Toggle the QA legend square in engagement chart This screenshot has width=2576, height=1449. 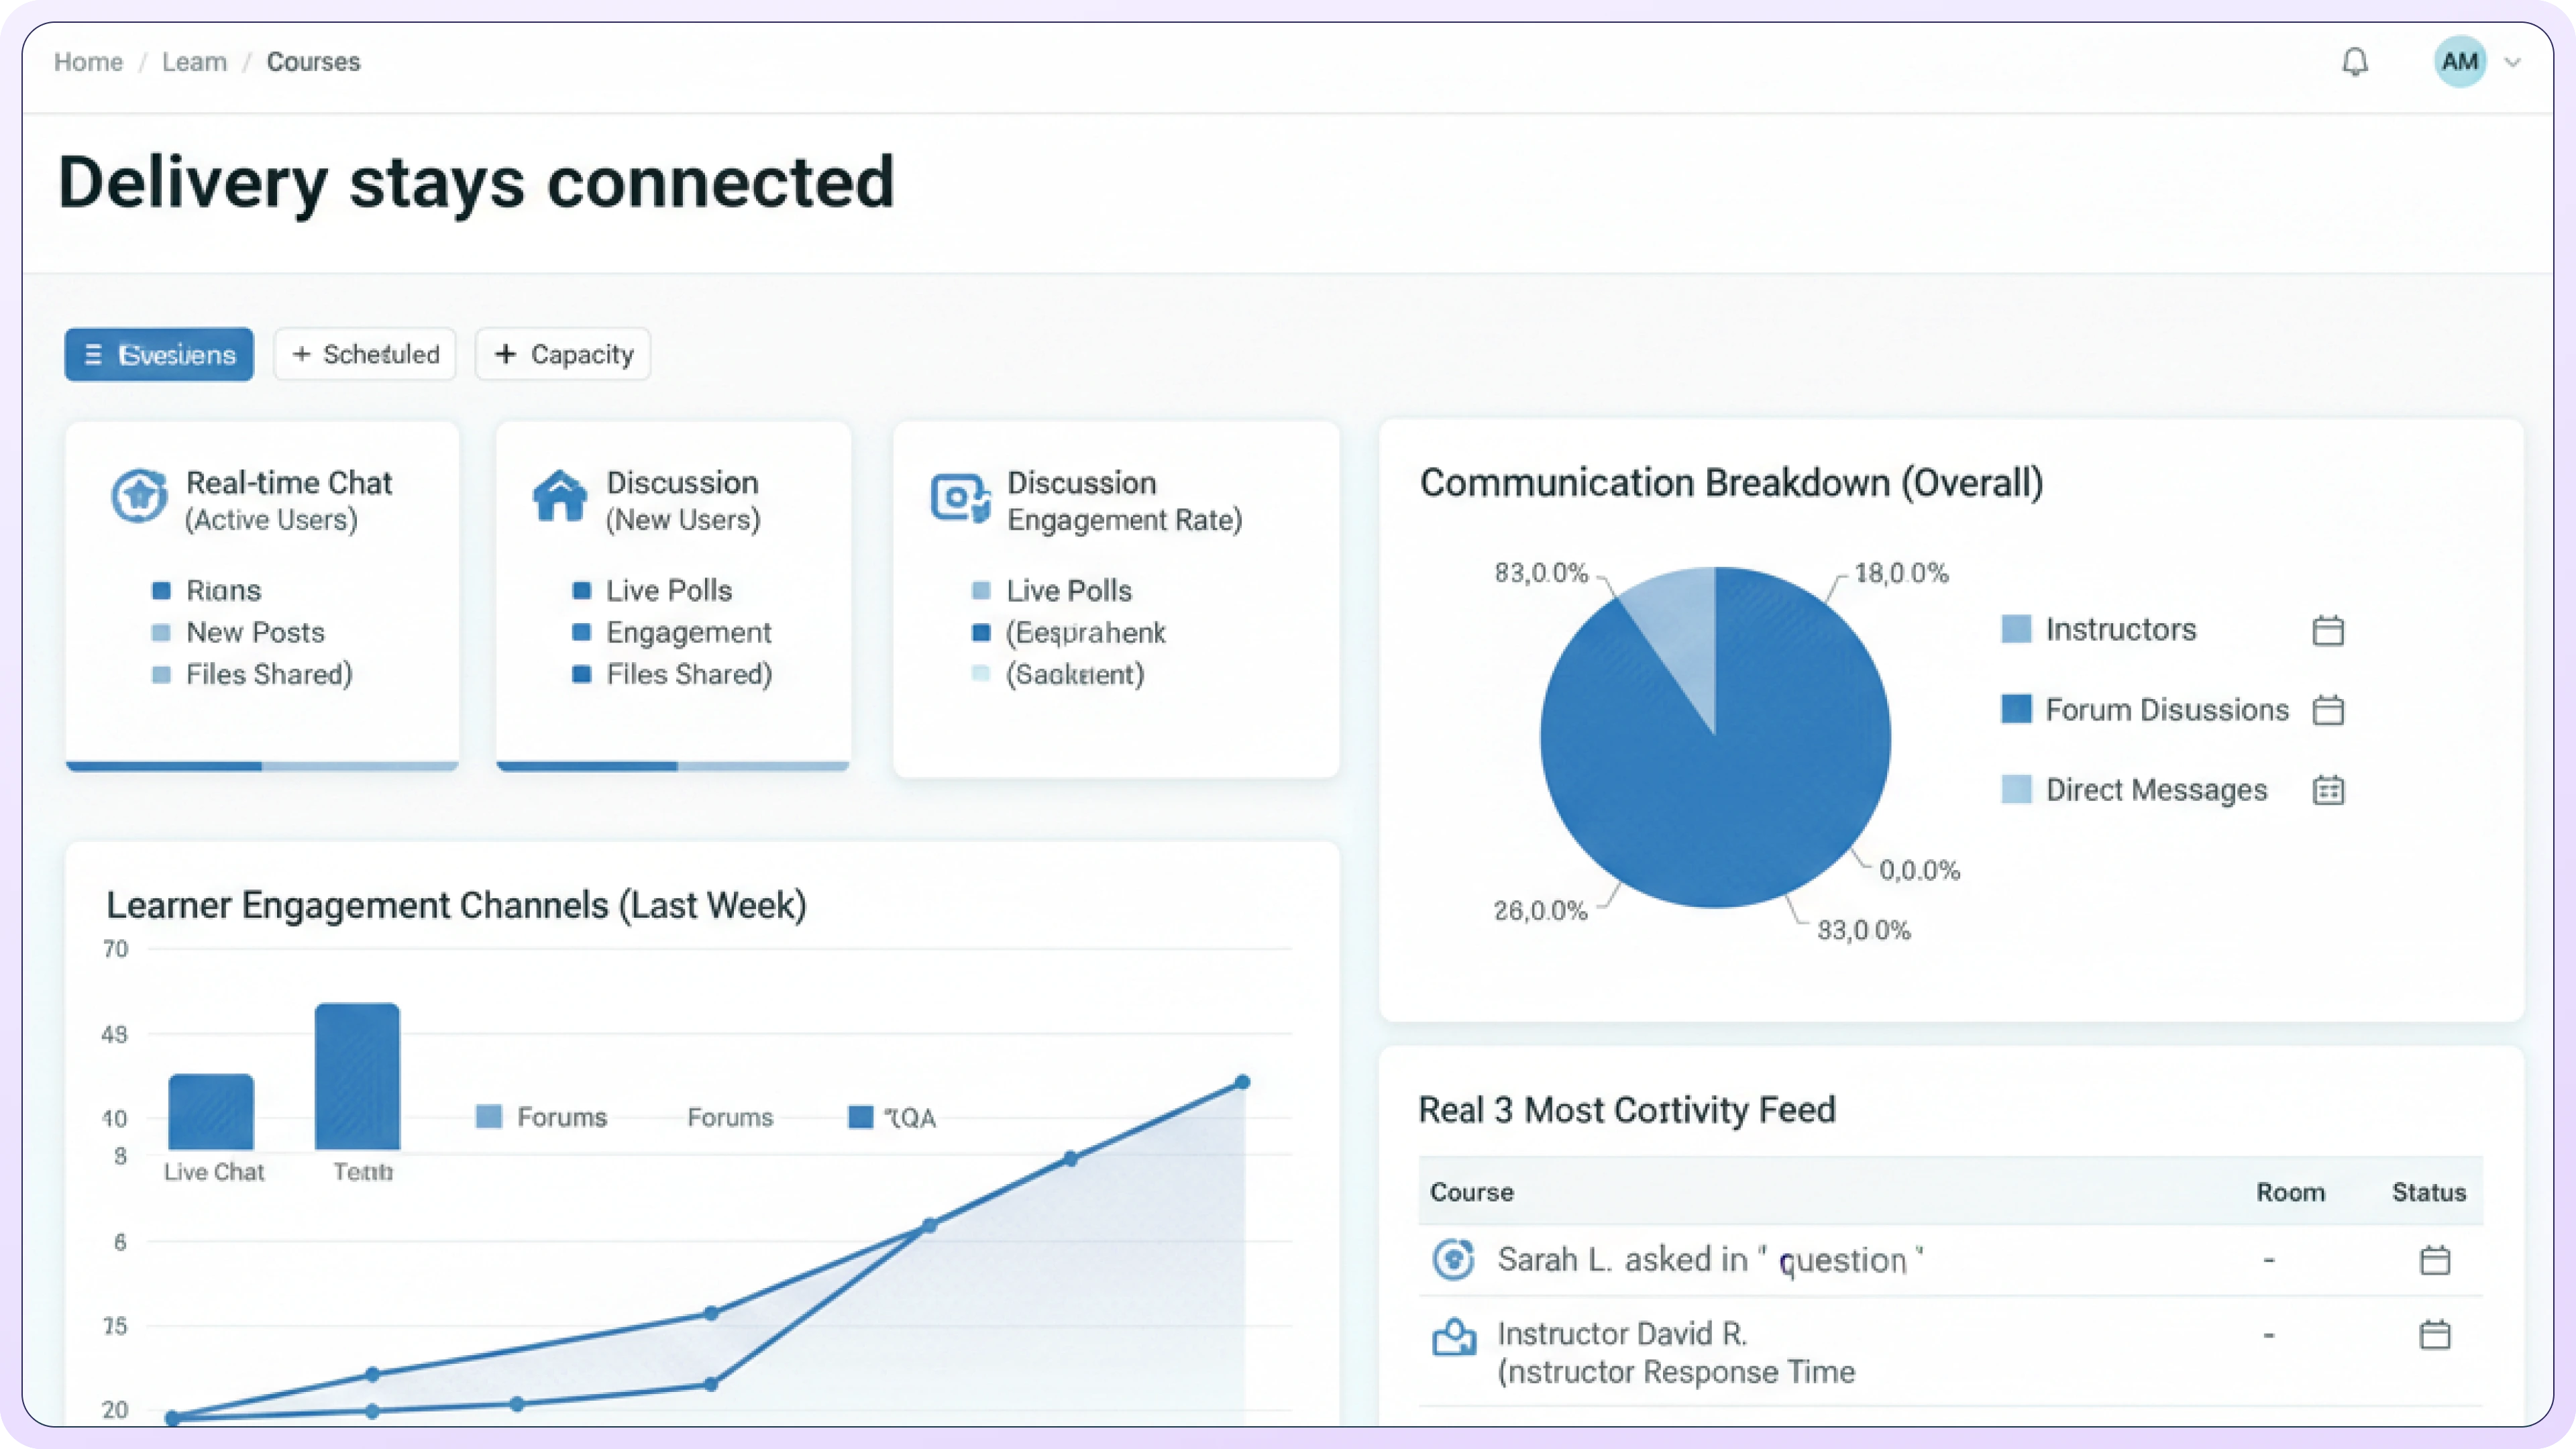click(860, 1117)
